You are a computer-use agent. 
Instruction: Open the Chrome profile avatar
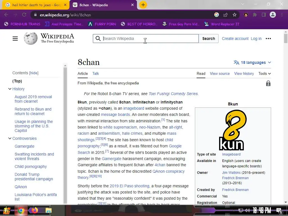(x=273, y=15)
